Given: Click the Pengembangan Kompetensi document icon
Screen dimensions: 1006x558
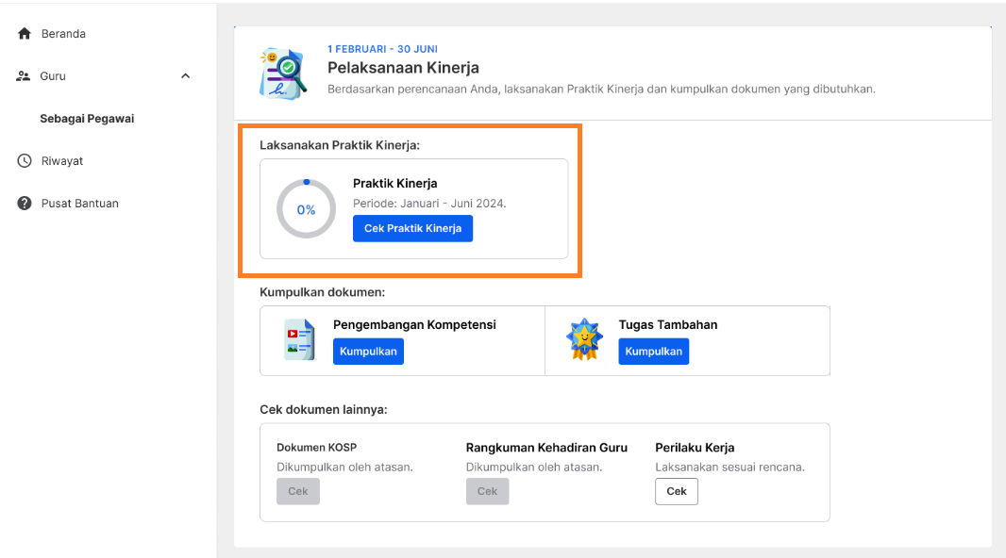Looking at the screenshot, I should pyautogui.click(x=299, y=339).
